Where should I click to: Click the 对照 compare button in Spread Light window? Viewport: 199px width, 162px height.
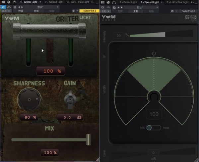point(120,11)
